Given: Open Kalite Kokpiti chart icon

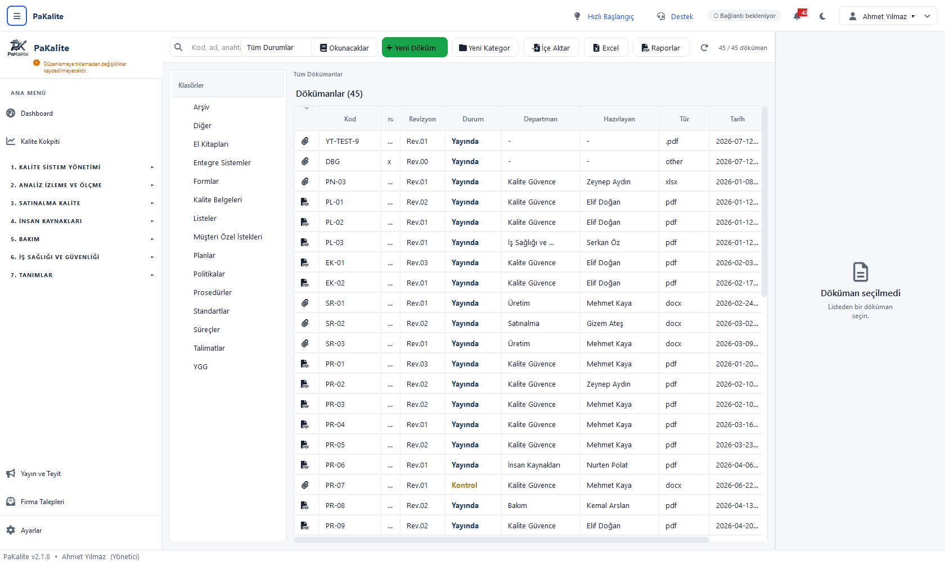Looking at the screenshot, I should pos(11,141).
